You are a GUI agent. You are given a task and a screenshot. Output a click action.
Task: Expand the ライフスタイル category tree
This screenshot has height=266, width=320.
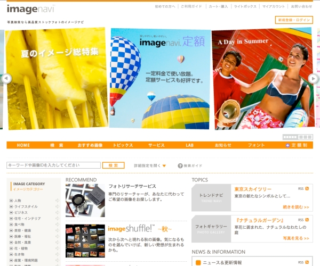tap(11, 206)
